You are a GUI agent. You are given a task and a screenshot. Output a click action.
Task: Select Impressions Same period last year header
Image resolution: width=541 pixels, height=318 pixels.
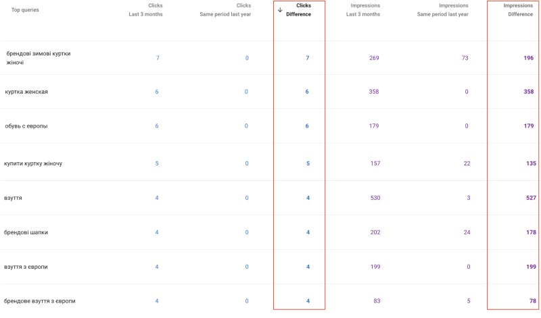442,9
